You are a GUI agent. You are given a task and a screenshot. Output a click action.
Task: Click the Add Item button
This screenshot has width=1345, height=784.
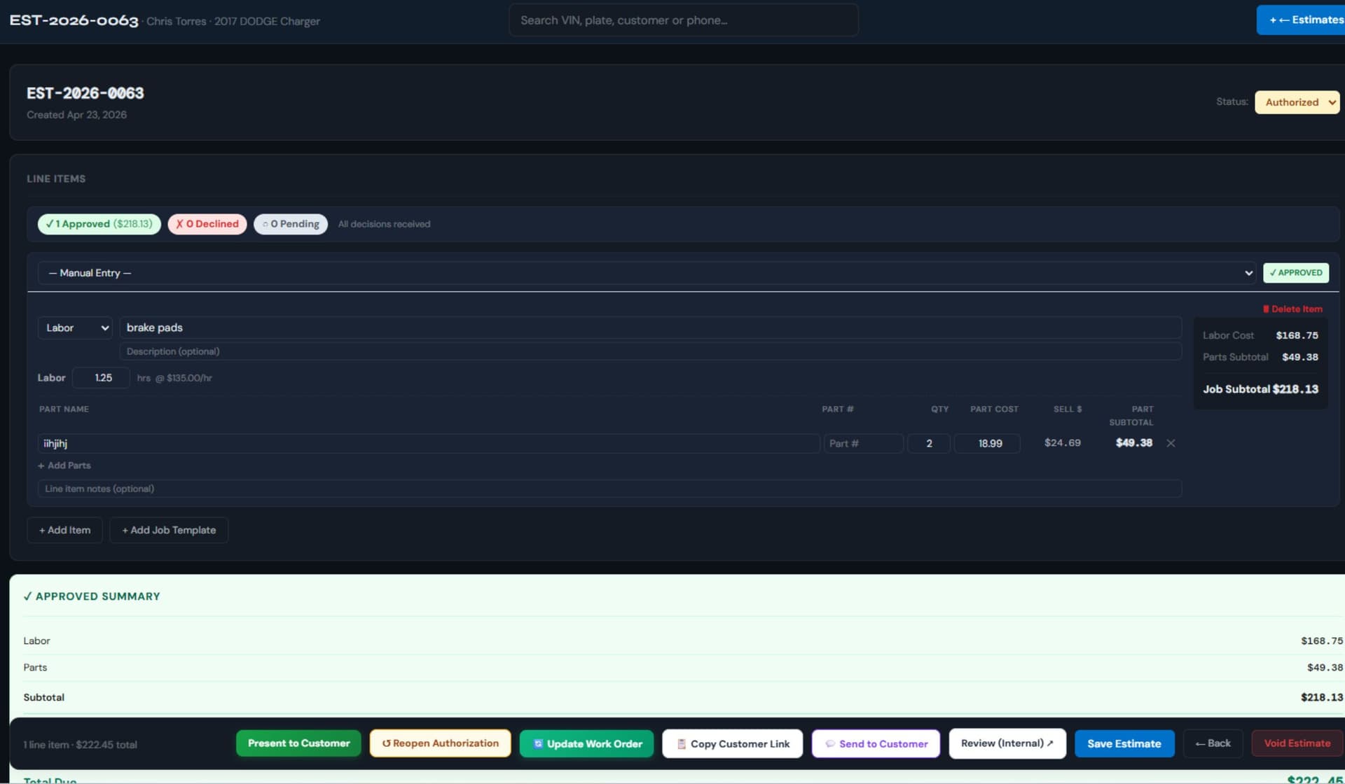pyautogui.click(x=64, y=530)
